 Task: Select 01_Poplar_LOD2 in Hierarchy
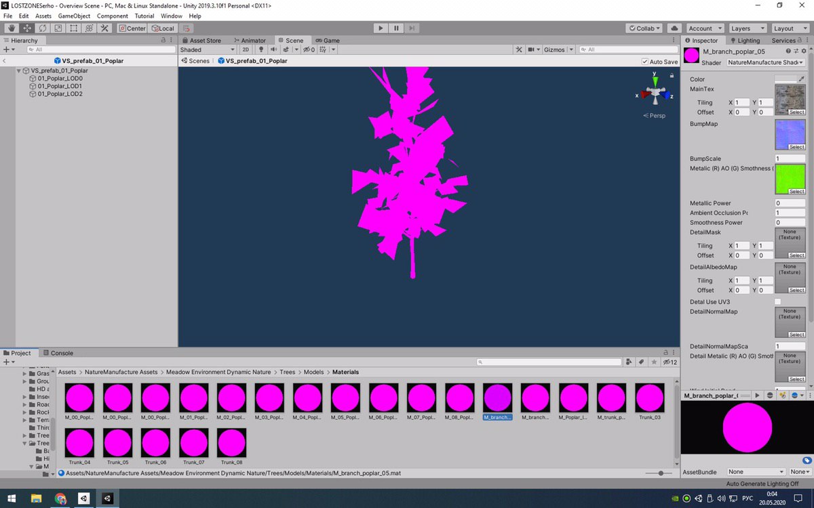pos(60,94)
